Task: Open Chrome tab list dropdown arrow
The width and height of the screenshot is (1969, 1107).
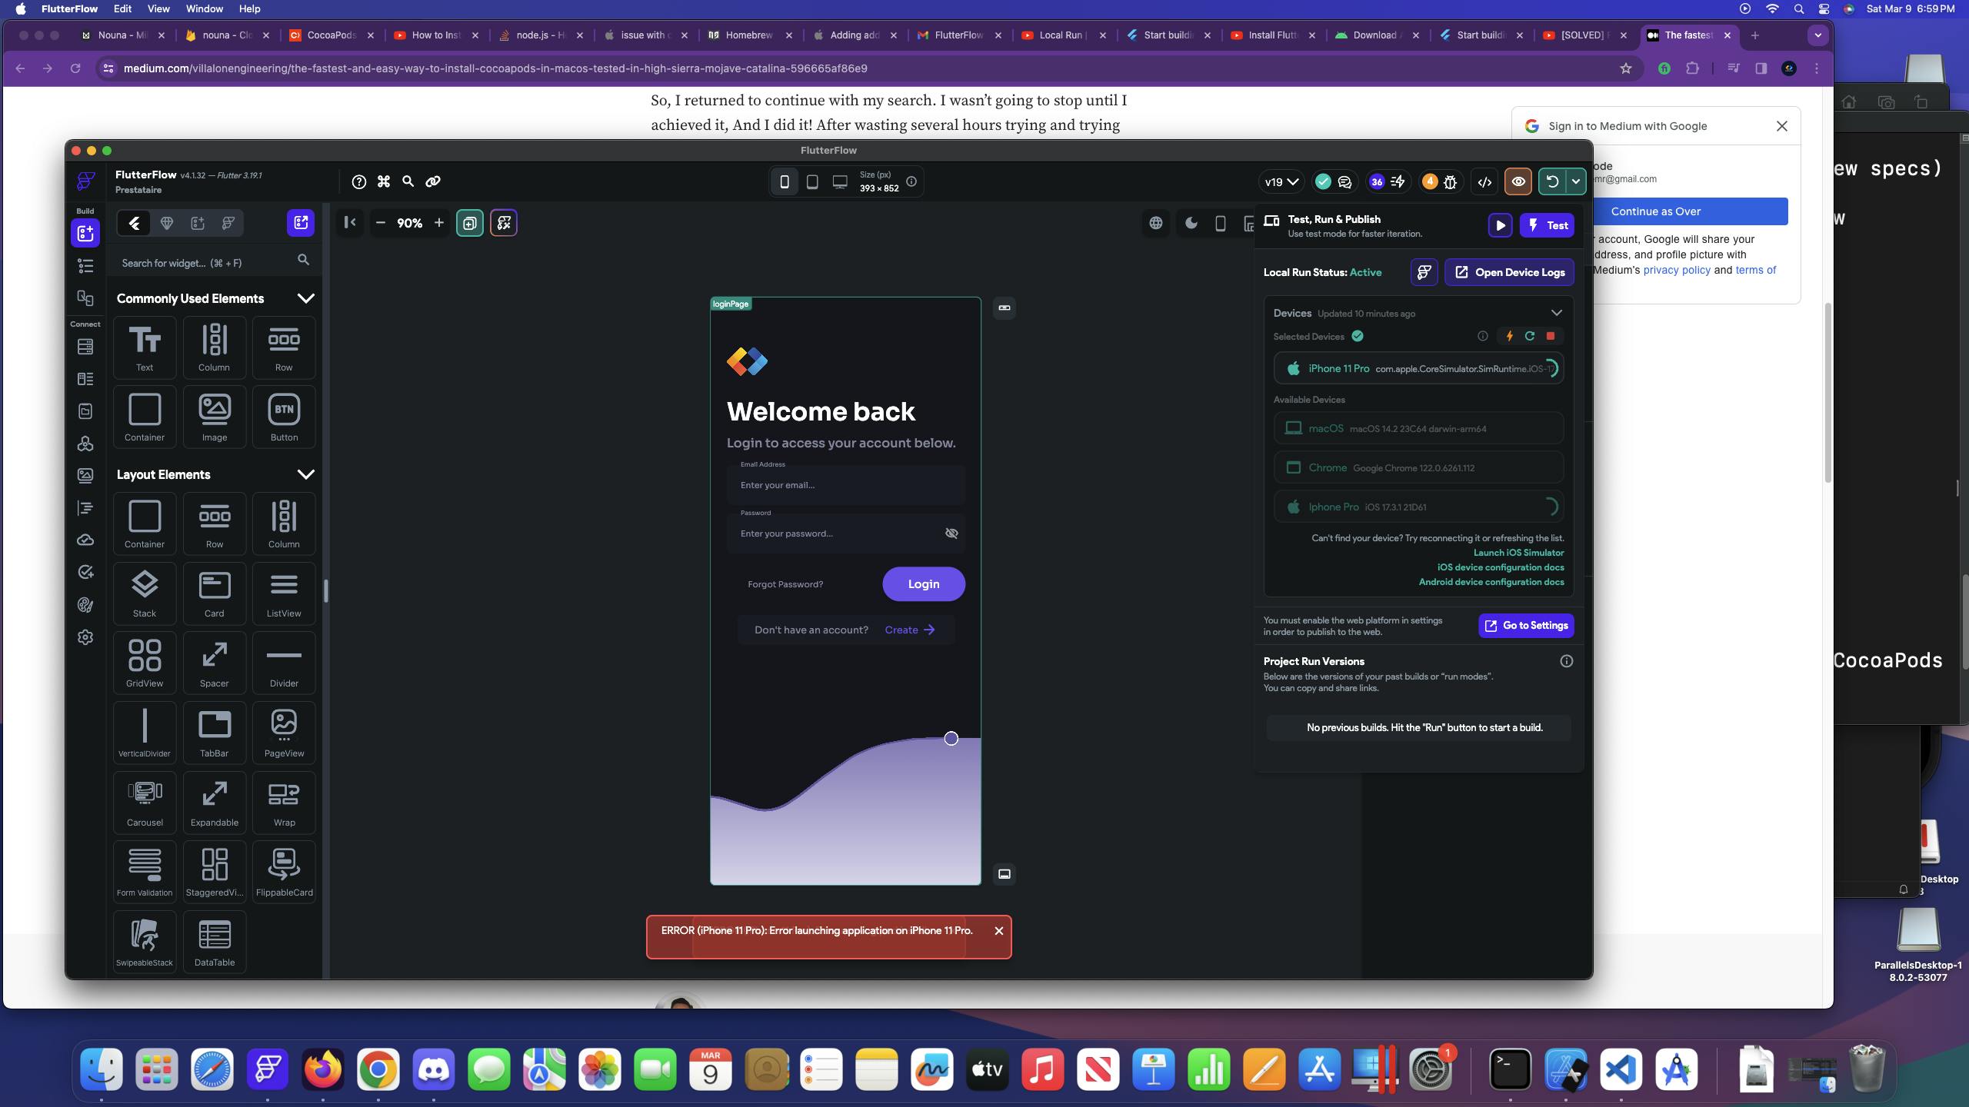Action: [1818, 35]
